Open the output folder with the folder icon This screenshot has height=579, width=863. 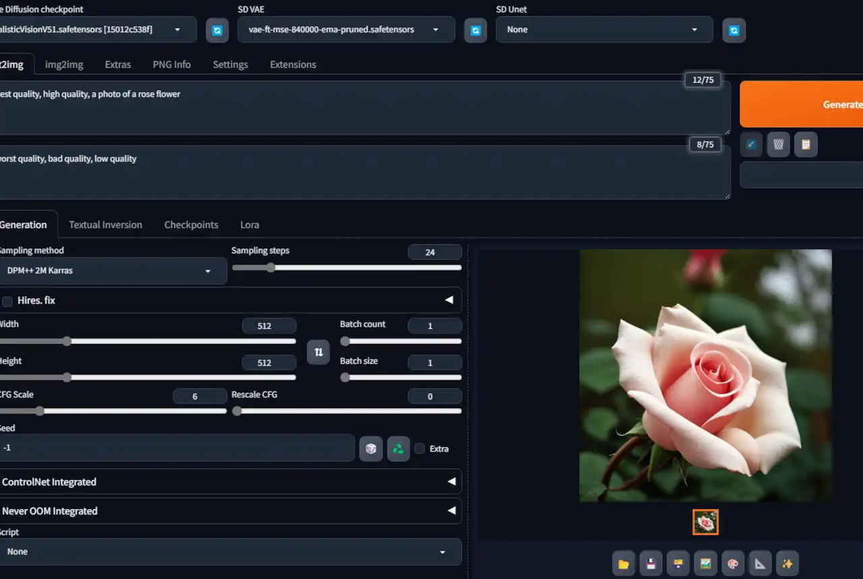coord(624,564)
